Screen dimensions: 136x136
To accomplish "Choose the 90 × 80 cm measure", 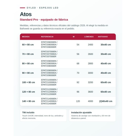I will pyautogui.click(x=28, y=73).
